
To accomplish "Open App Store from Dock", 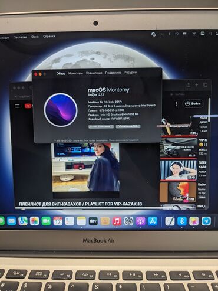I will pyautogui.click(x=153, y=221).
